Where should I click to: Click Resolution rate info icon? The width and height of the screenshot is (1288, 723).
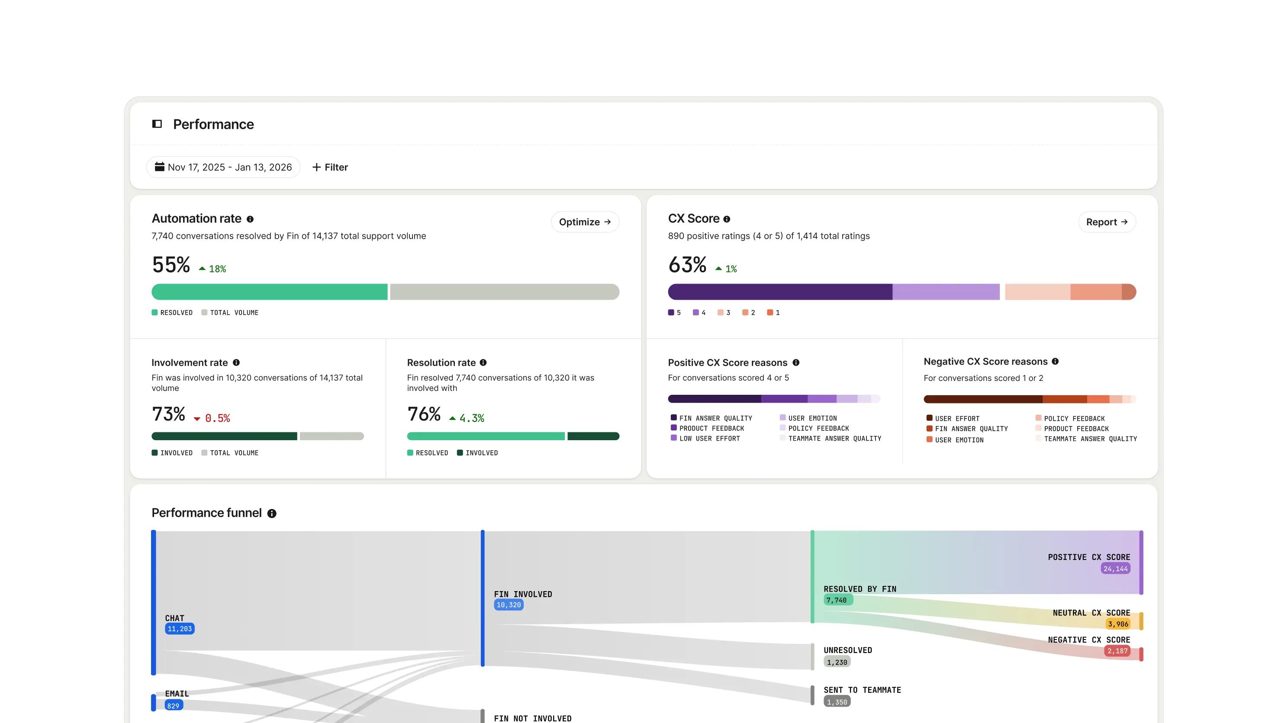pos(483,363)
